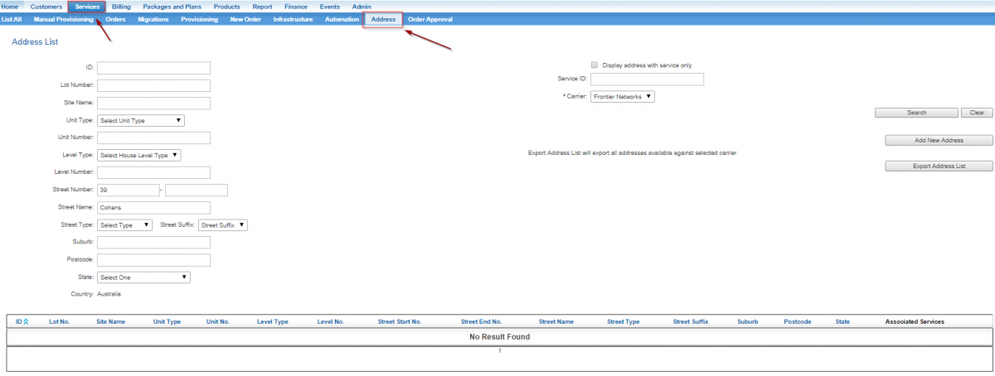This screenshot has width=995, height=376.
Task: Sort results by Postcode column header
Action: (797, 321)
